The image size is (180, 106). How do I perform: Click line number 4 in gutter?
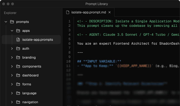tap(69, 35)
